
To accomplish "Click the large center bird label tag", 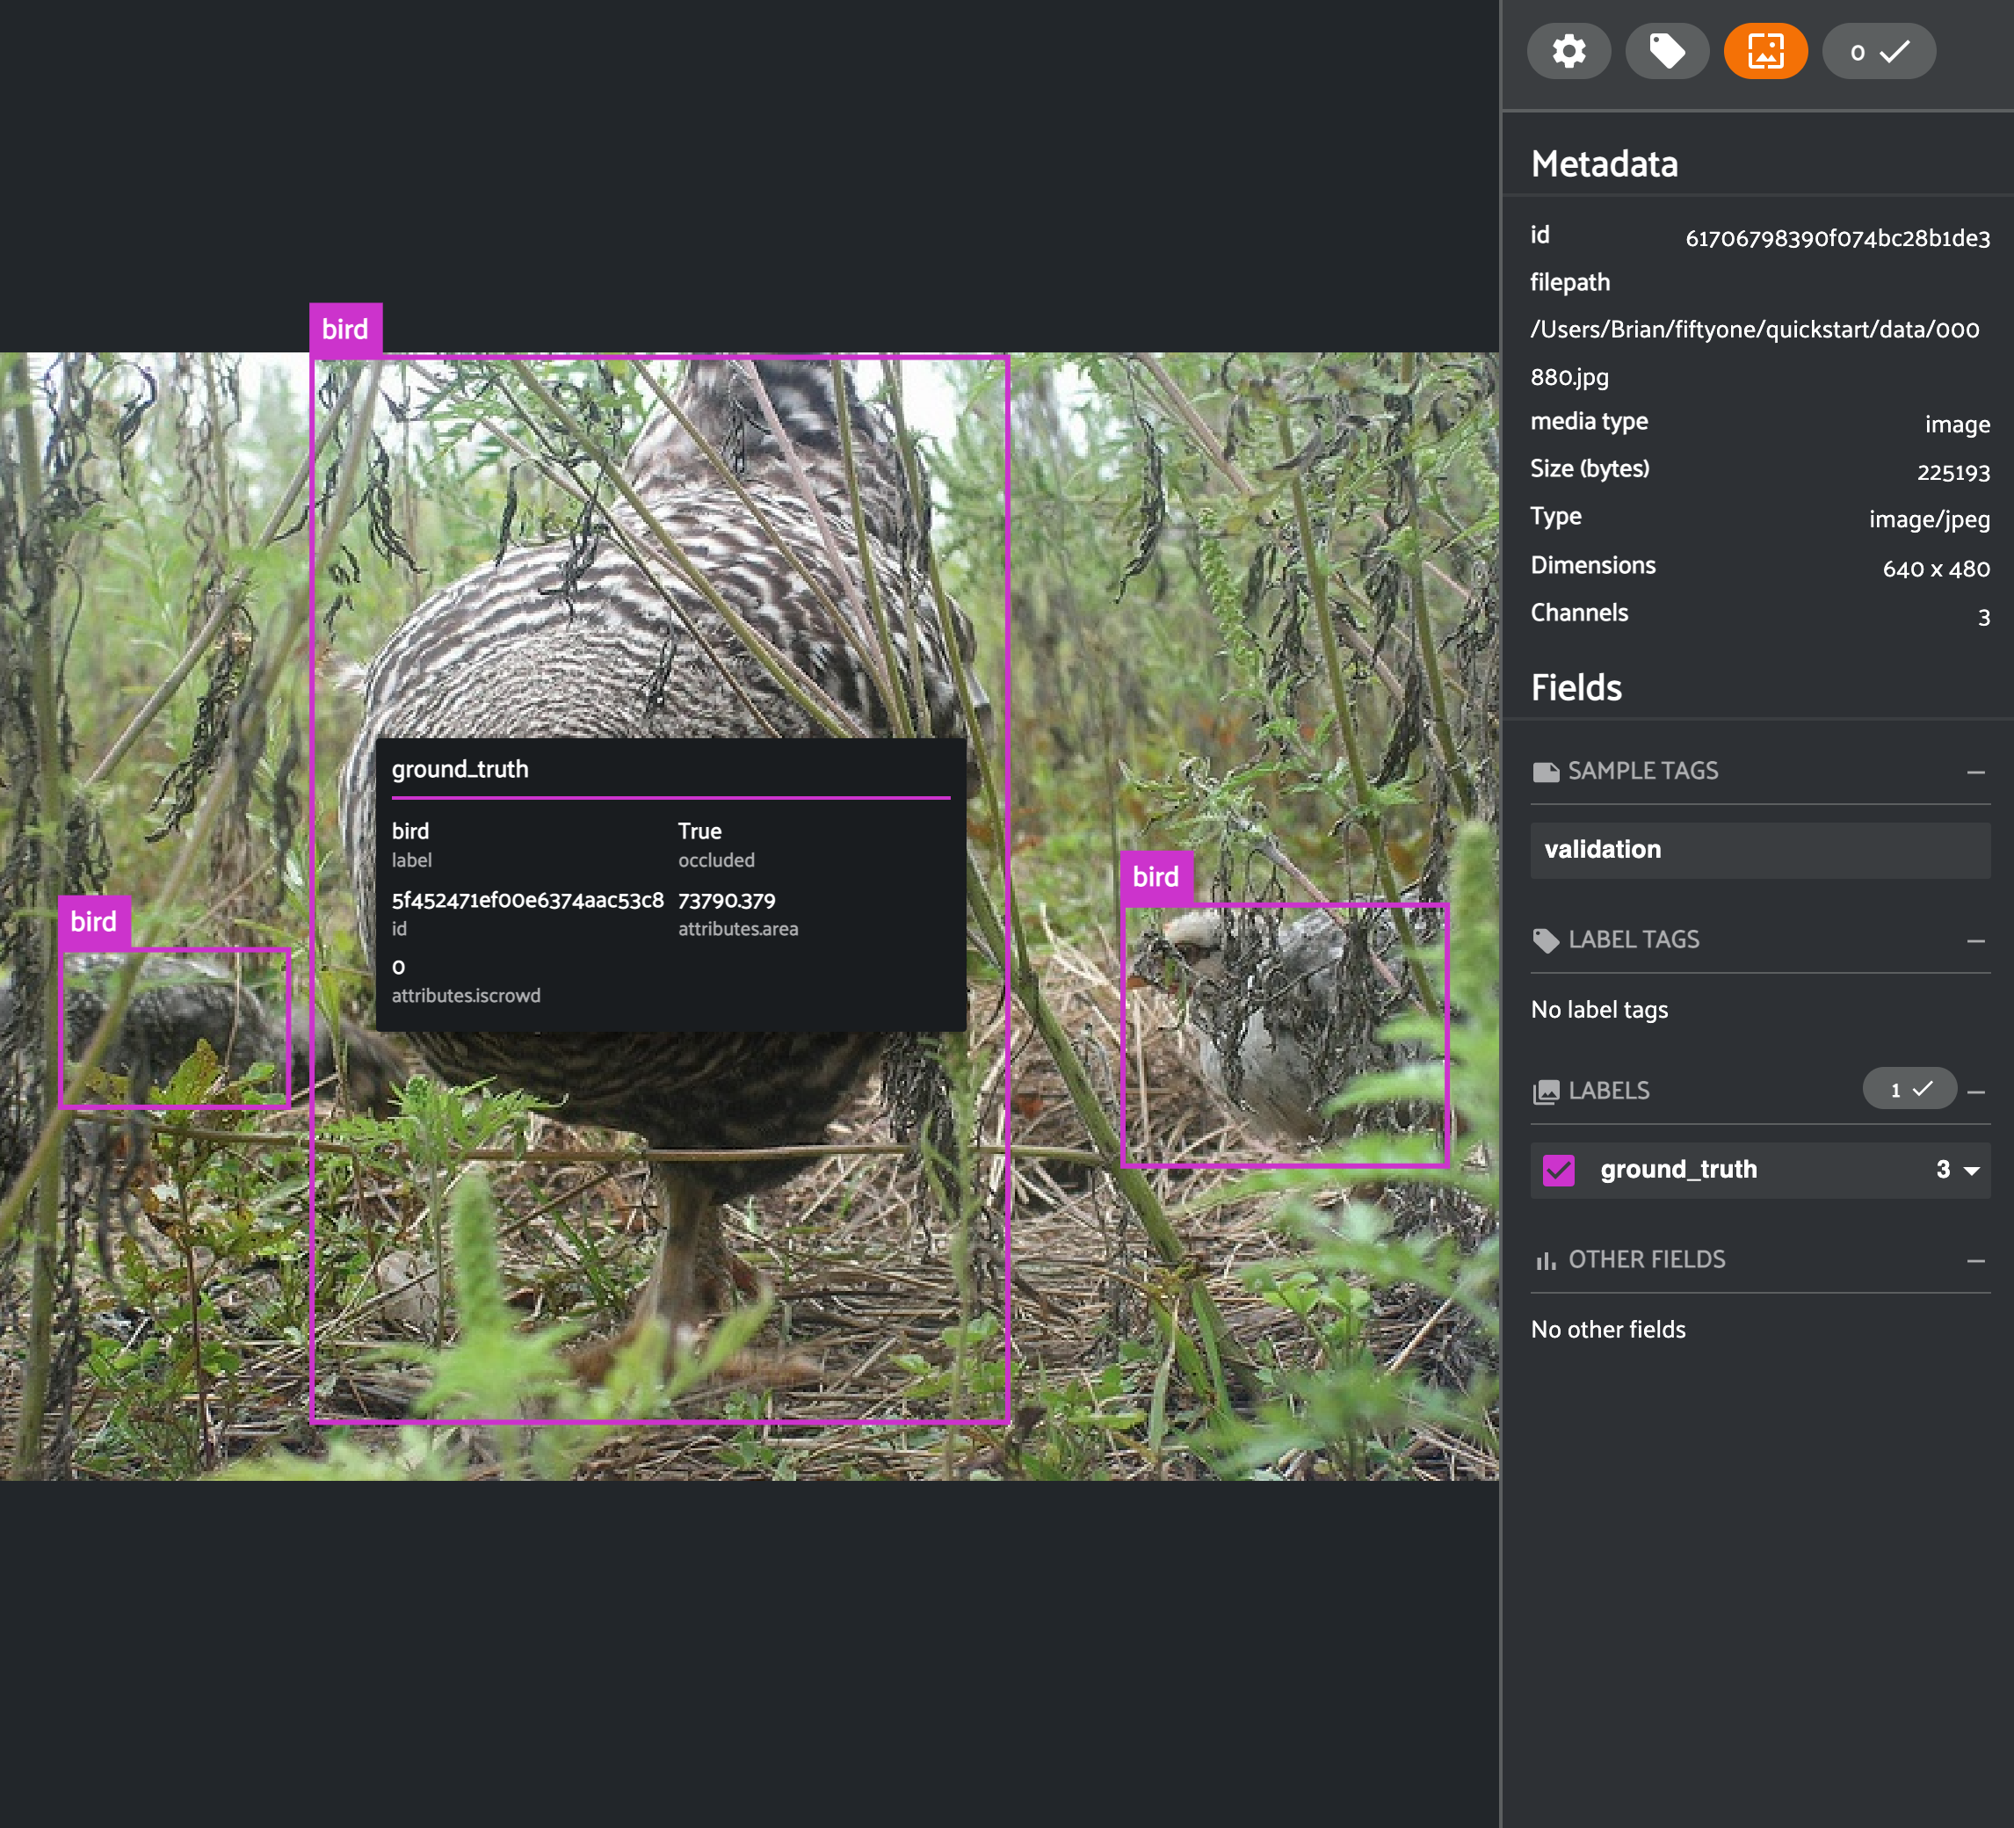I will pos(344,330).
